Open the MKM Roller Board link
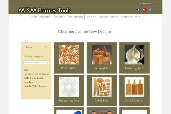Screen dimensions: 171x114 pos(33,78)
